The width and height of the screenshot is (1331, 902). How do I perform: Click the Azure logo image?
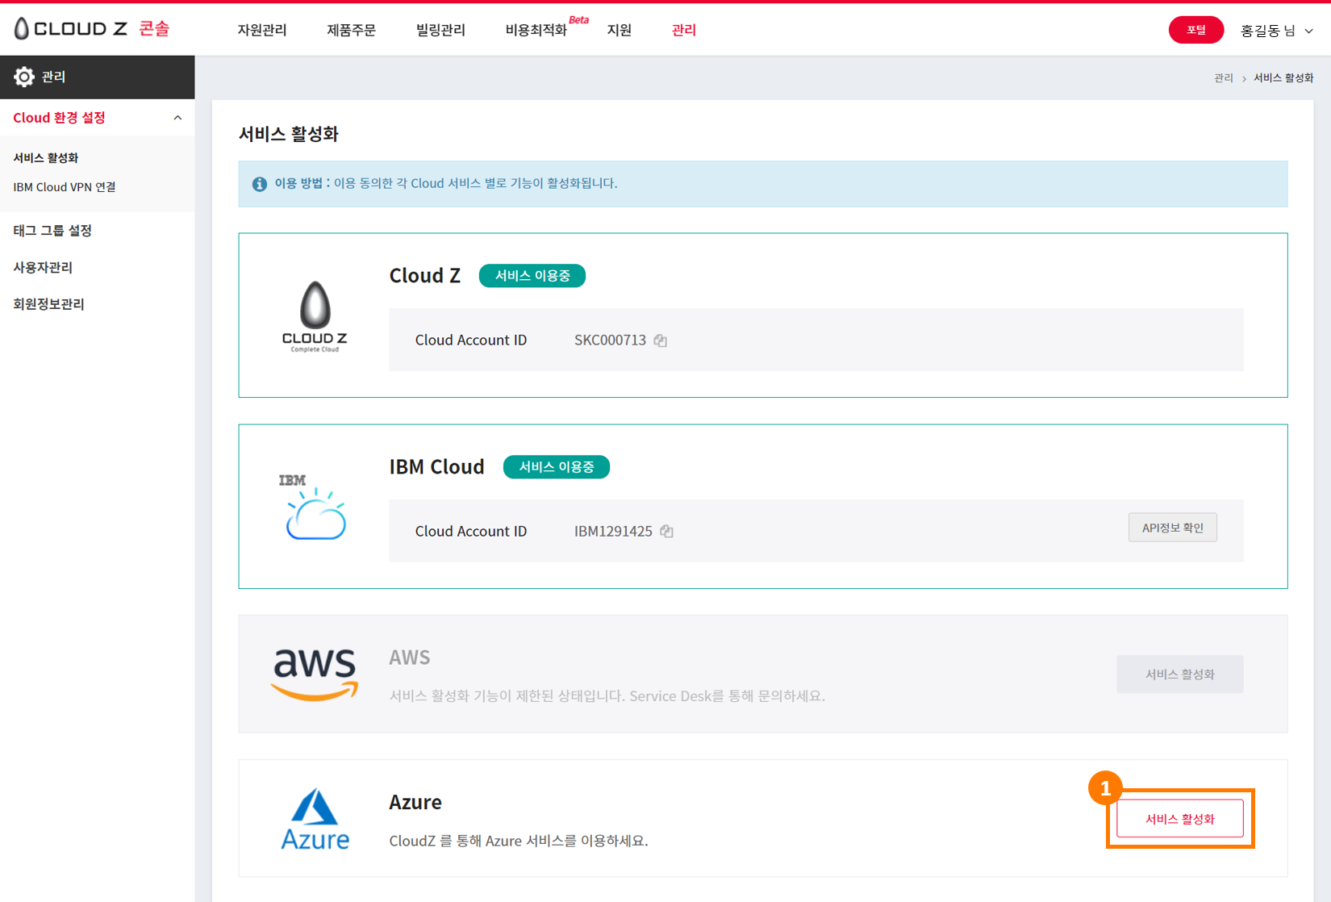tap(315, 819)
